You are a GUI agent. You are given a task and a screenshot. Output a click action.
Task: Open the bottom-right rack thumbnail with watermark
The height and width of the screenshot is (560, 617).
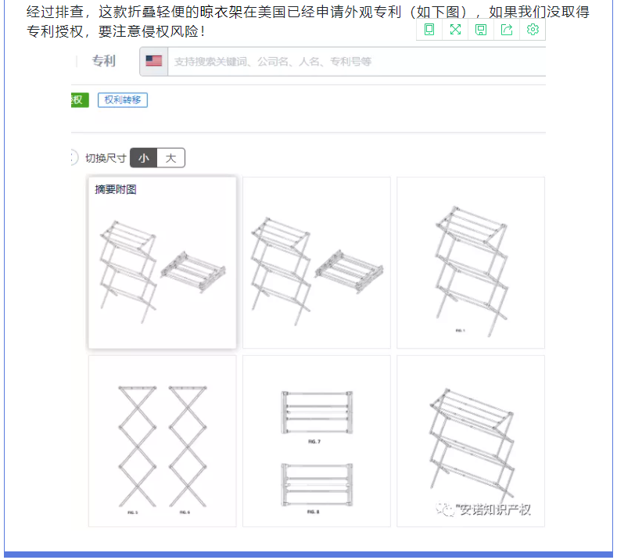pyautogui.click(x=471, y=441)
